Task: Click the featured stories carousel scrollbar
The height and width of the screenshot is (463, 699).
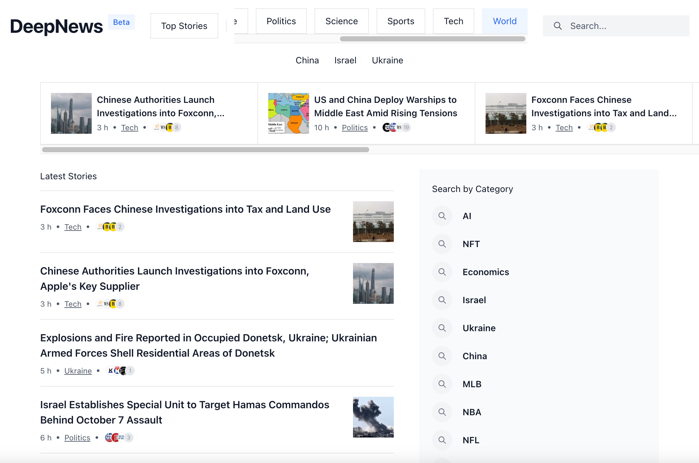Action: [x=205, y=150]
